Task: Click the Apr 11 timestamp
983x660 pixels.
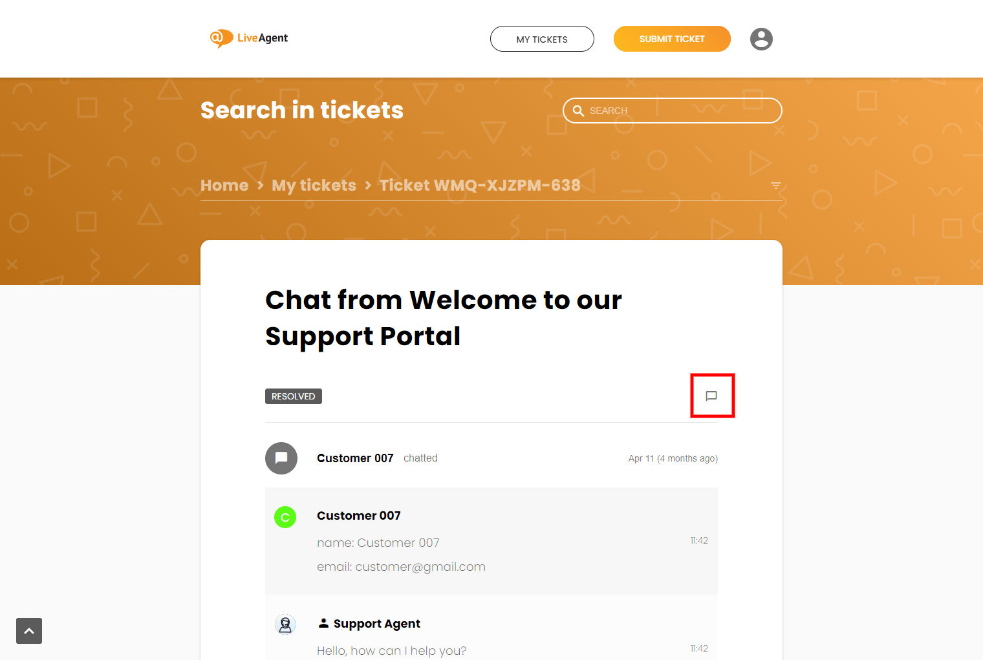Action: [673, 458]
